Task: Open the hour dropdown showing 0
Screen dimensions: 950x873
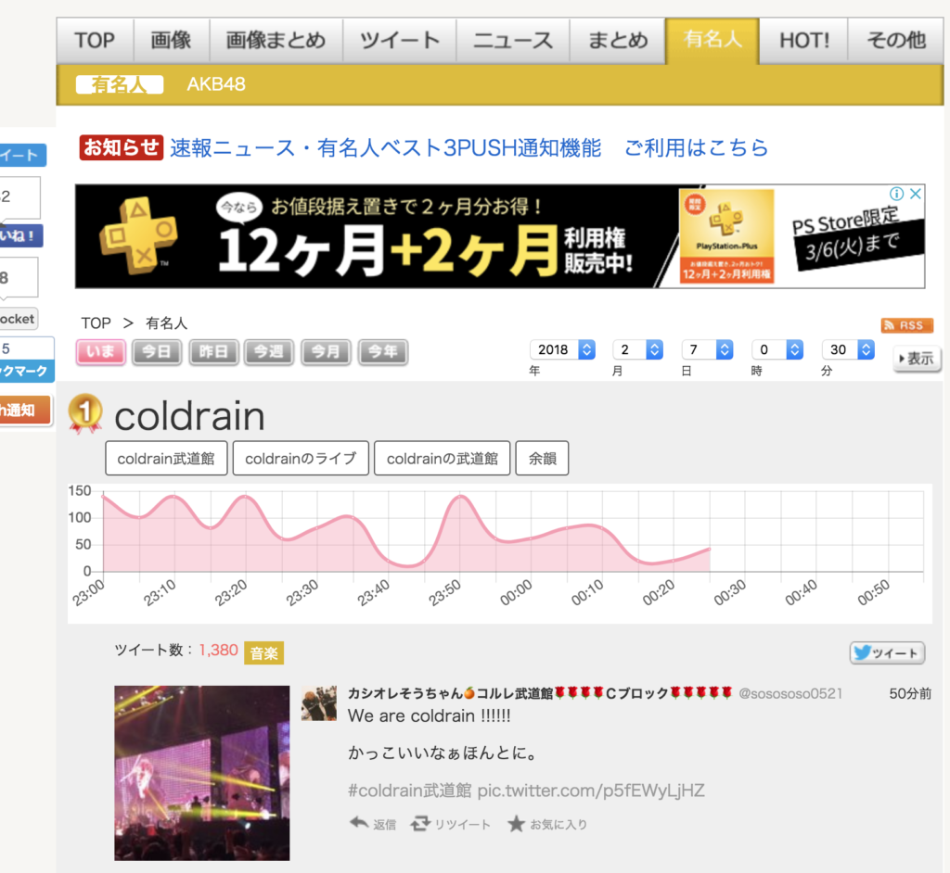Action: [x=778, y=350]
